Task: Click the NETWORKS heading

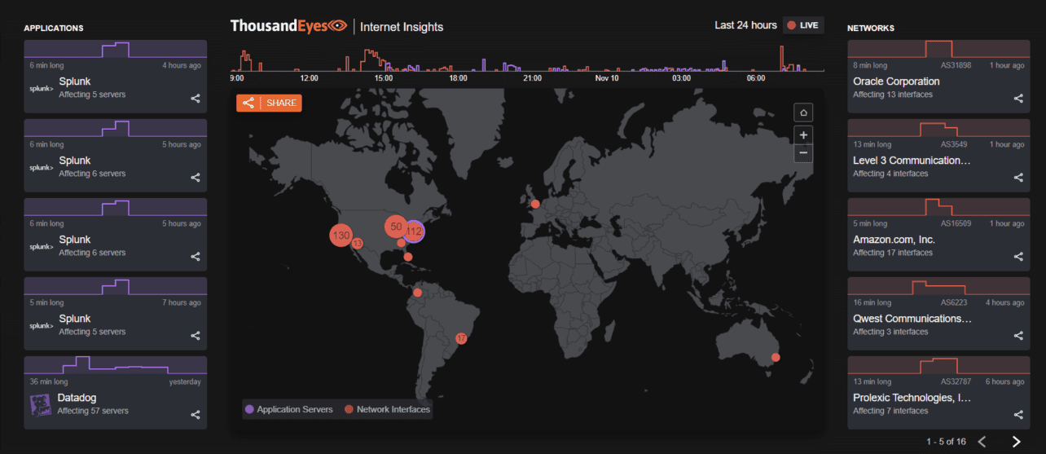Action: click(x=871, y=28)
